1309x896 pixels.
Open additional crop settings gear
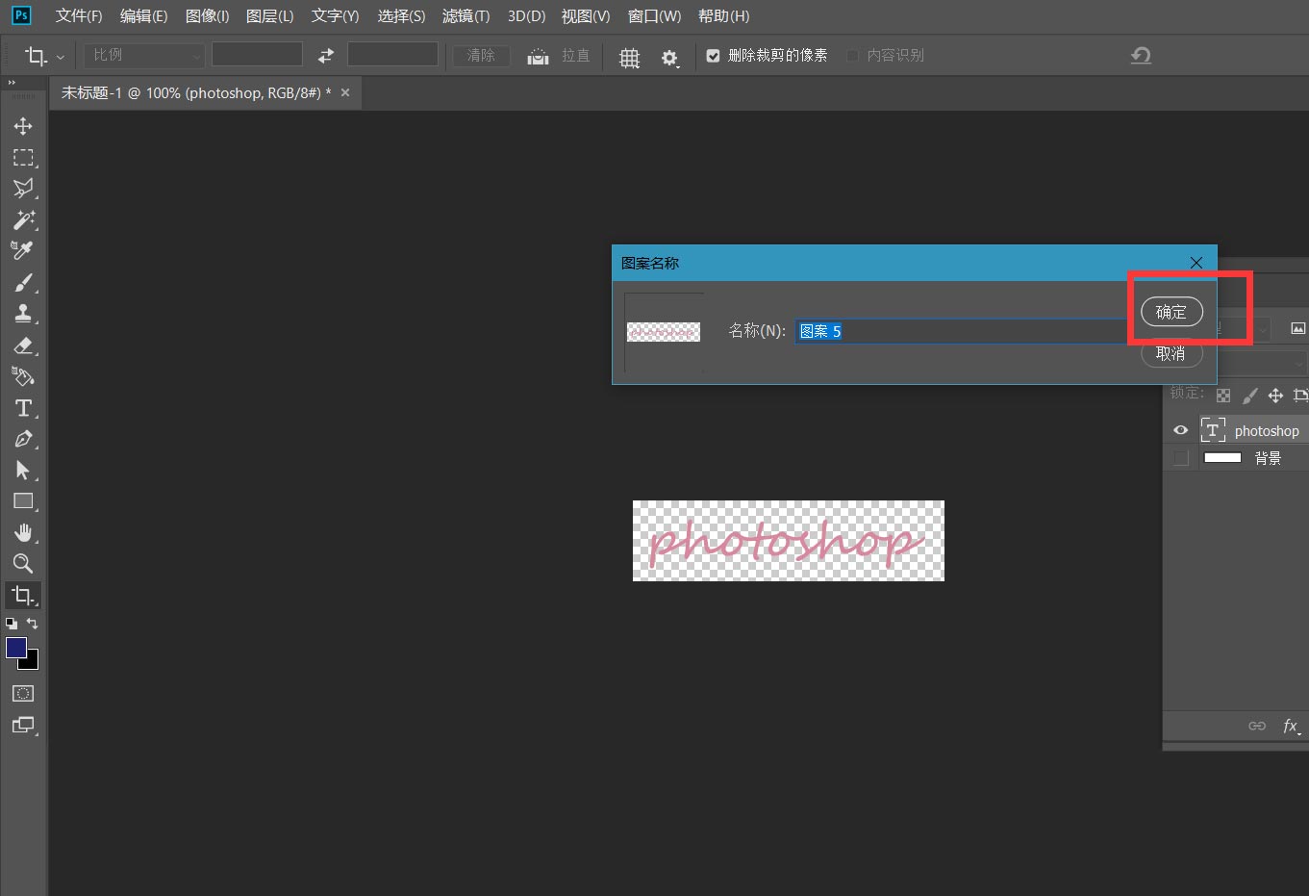click(670, 58)
